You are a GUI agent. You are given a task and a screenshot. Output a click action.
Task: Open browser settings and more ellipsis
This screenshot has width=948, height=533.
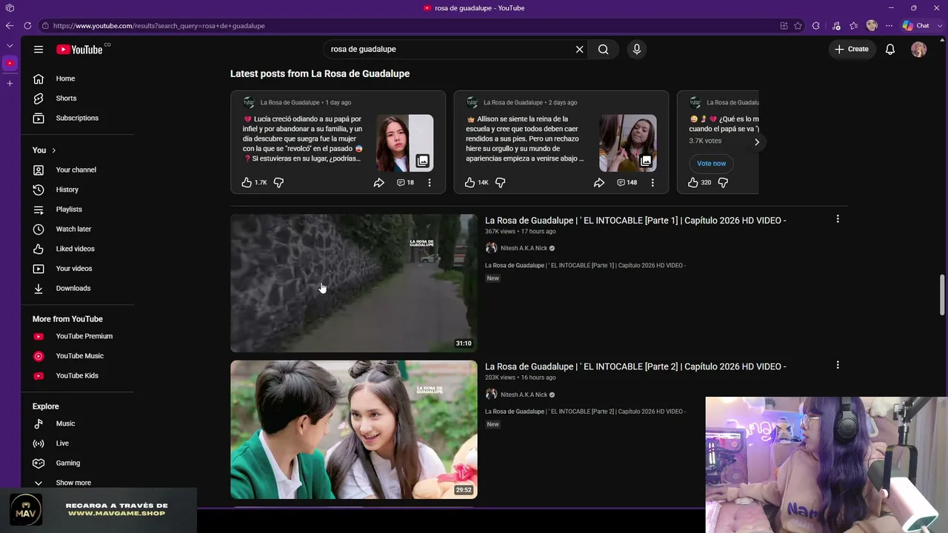pos(889,26)
